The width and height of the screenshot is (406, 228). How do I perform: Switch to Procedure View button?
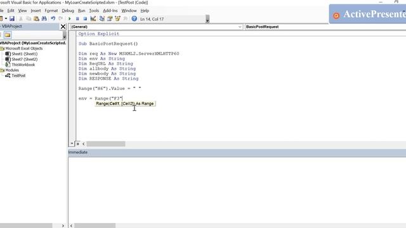coord(72,144)
